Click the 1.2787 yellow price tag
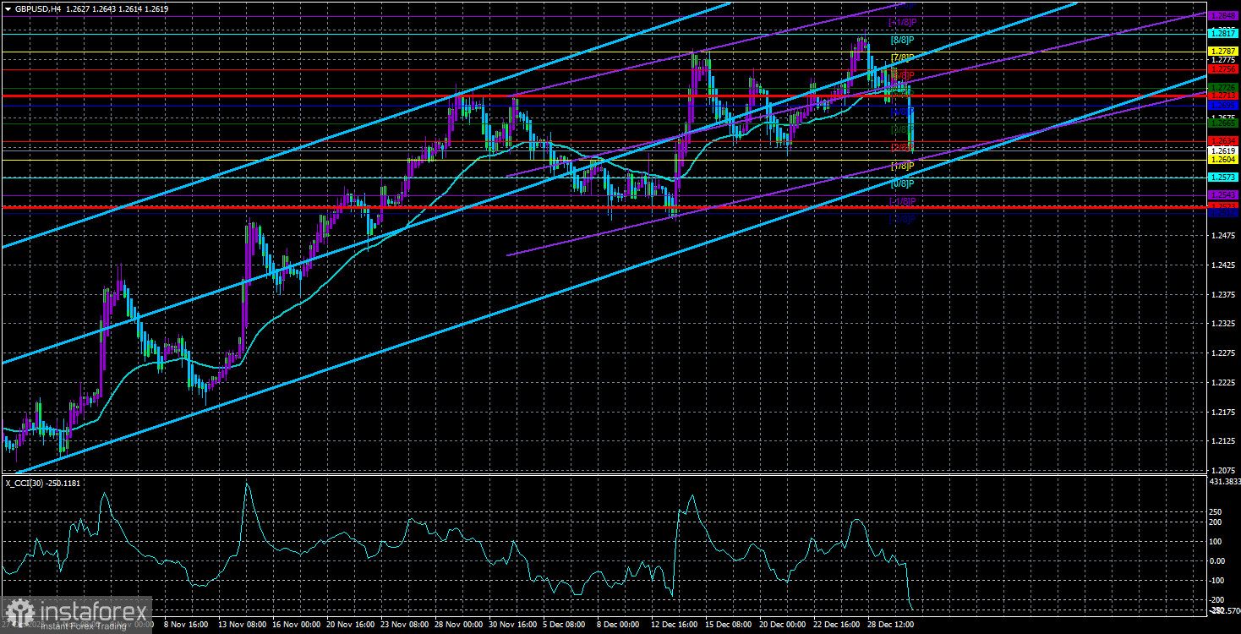The width and height of the screenshot is (1241, 634). point(1223,51)
